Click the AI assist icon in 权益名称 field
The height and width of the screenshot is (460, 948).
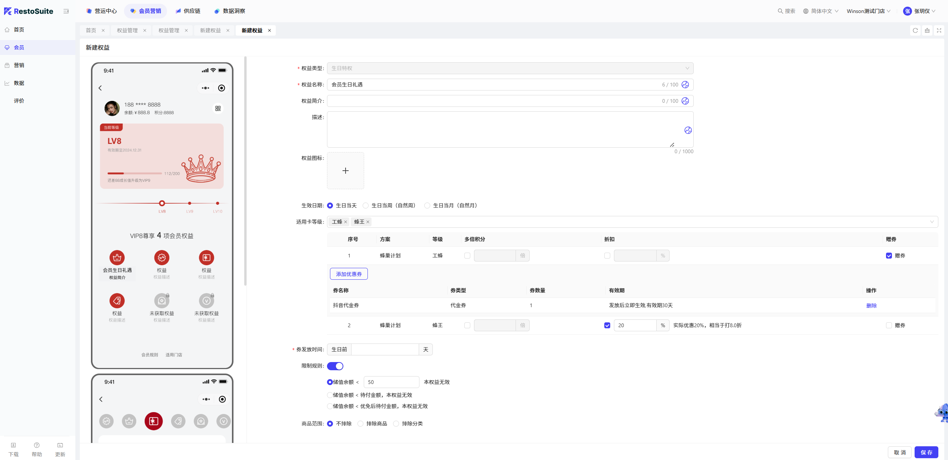point(685,85)
